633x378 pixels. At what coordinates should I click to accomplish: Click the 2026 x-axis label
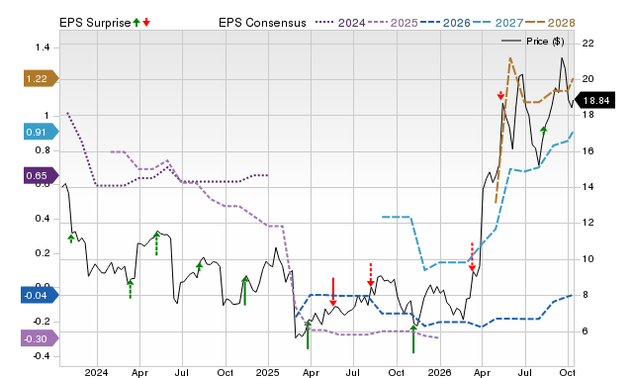(439, 372)
